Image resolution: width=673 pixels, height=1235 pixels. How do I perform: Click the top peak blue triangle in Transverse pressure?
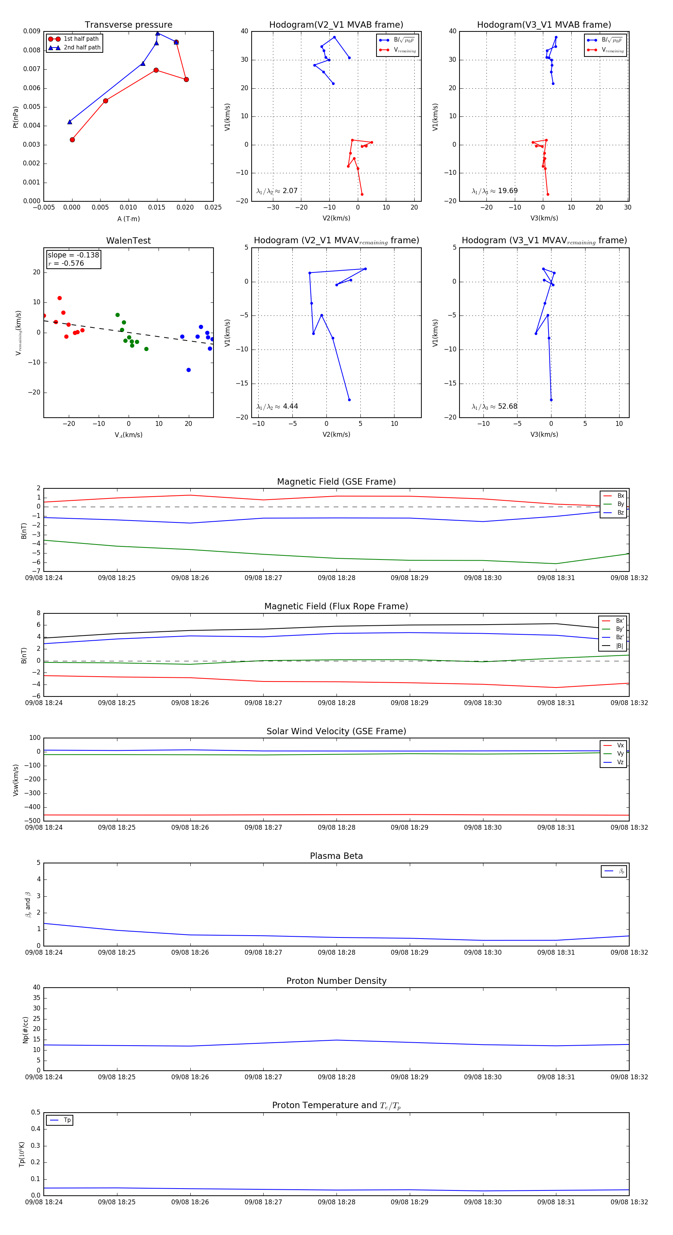click(157, 33)
